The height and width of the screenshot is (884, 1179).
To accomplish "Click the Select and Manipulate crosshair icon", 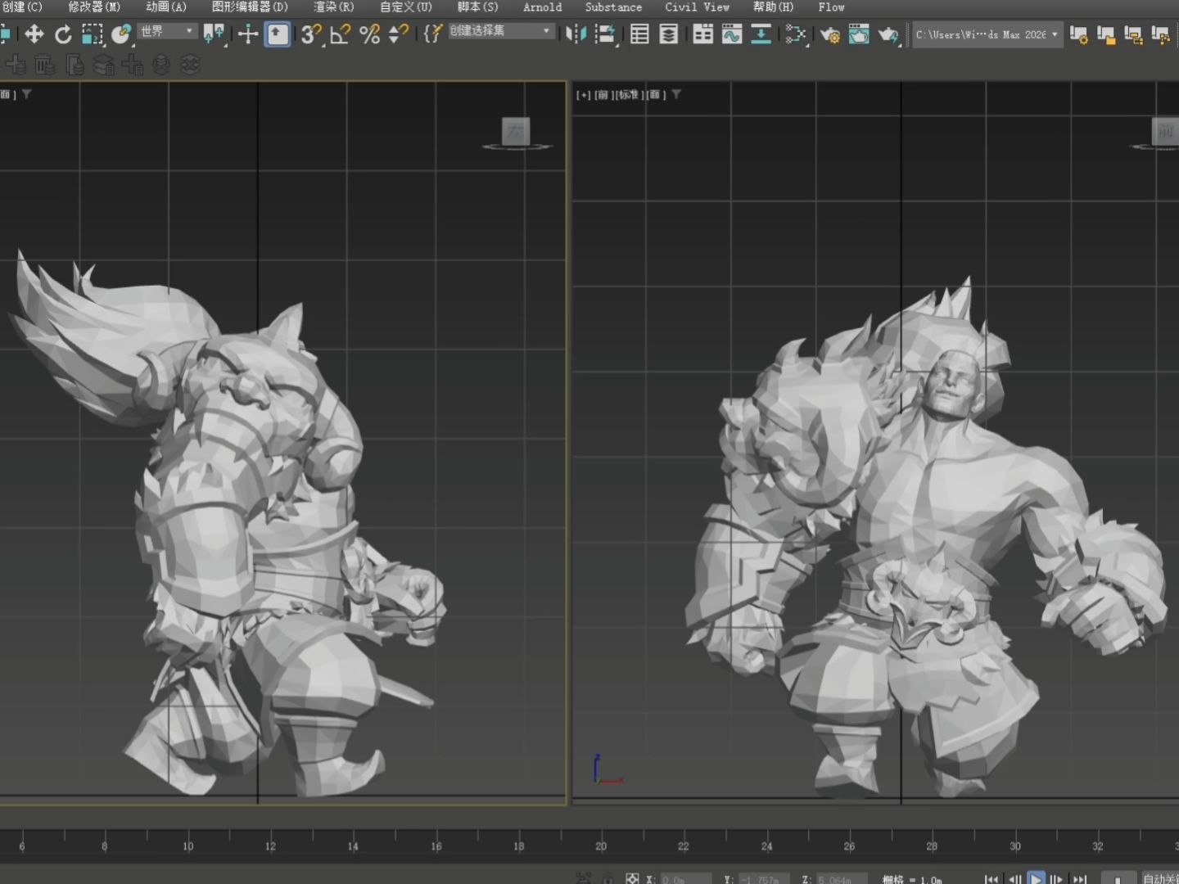I will 247,34.
